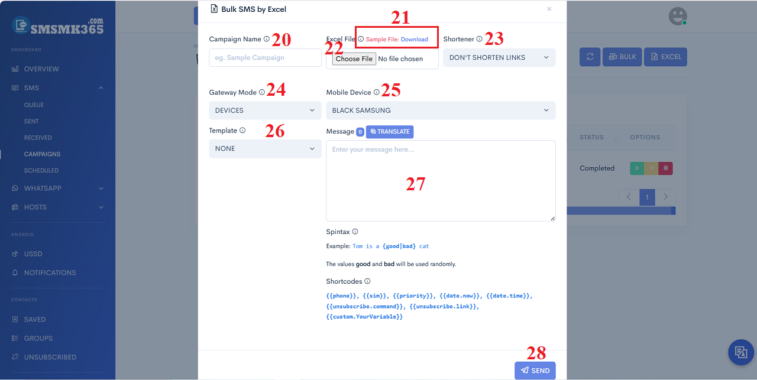Click the Send button
757x380 pixels.
tap(535, 371)
